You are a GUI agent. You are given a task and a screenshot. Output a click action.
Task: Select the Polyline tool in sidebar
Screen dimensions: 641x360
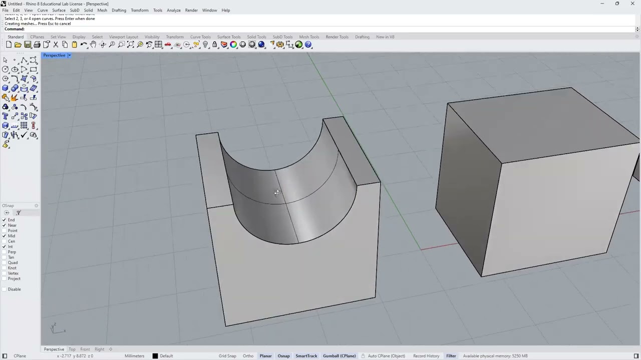click(x=24, y=59)
